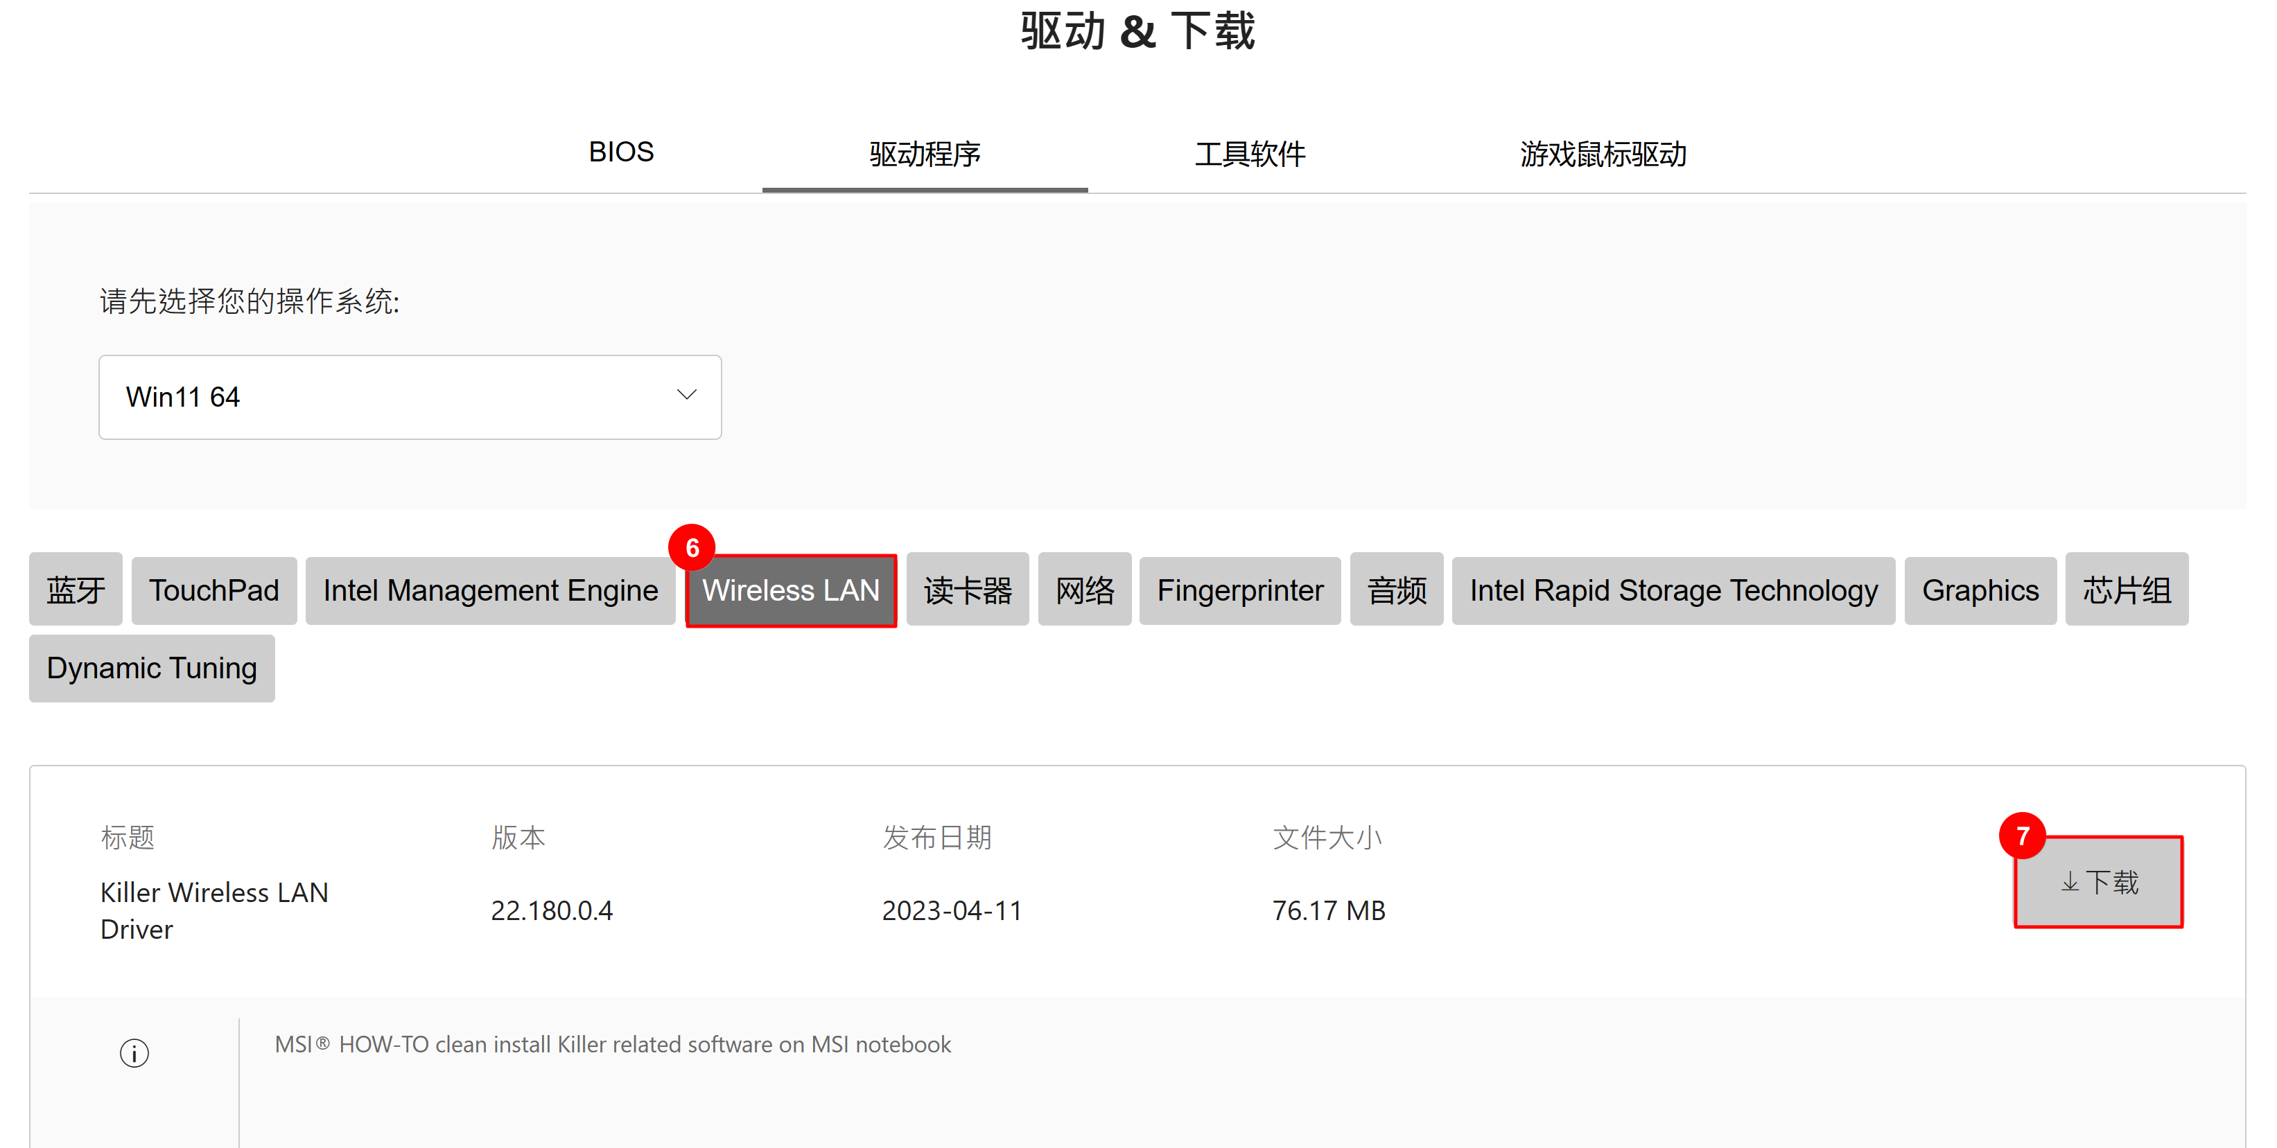
Task: Switch to the 工具软件 tab
Action: (1250, 154)
